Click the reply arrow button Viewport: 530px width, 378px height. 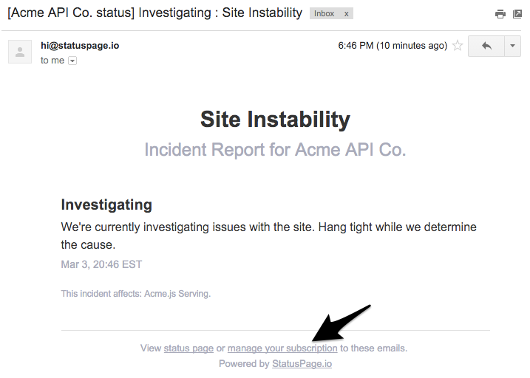pos(486,46)
